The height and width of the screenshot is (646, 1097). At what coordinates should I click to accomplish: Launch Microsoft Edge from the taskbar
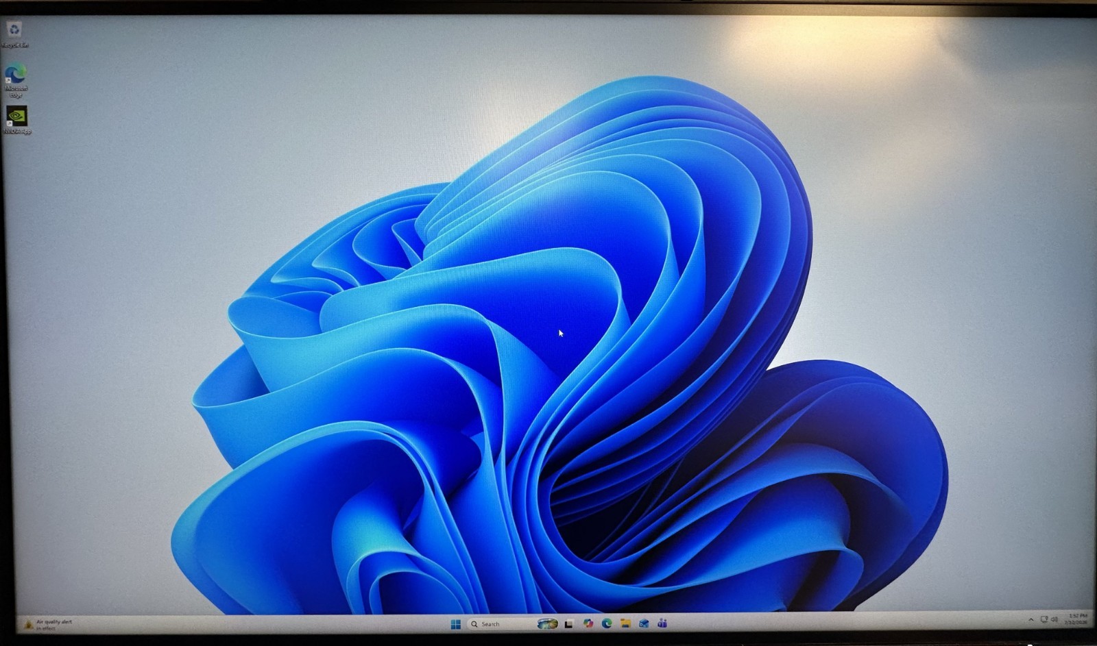click(x=607, y=623)
